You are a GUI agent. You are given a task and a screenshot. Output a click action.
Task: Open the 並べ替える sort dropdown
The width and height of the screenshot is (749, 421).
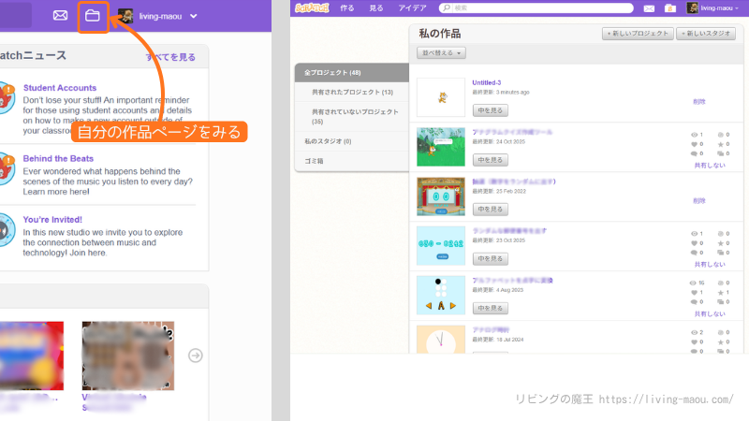[440, 53]
